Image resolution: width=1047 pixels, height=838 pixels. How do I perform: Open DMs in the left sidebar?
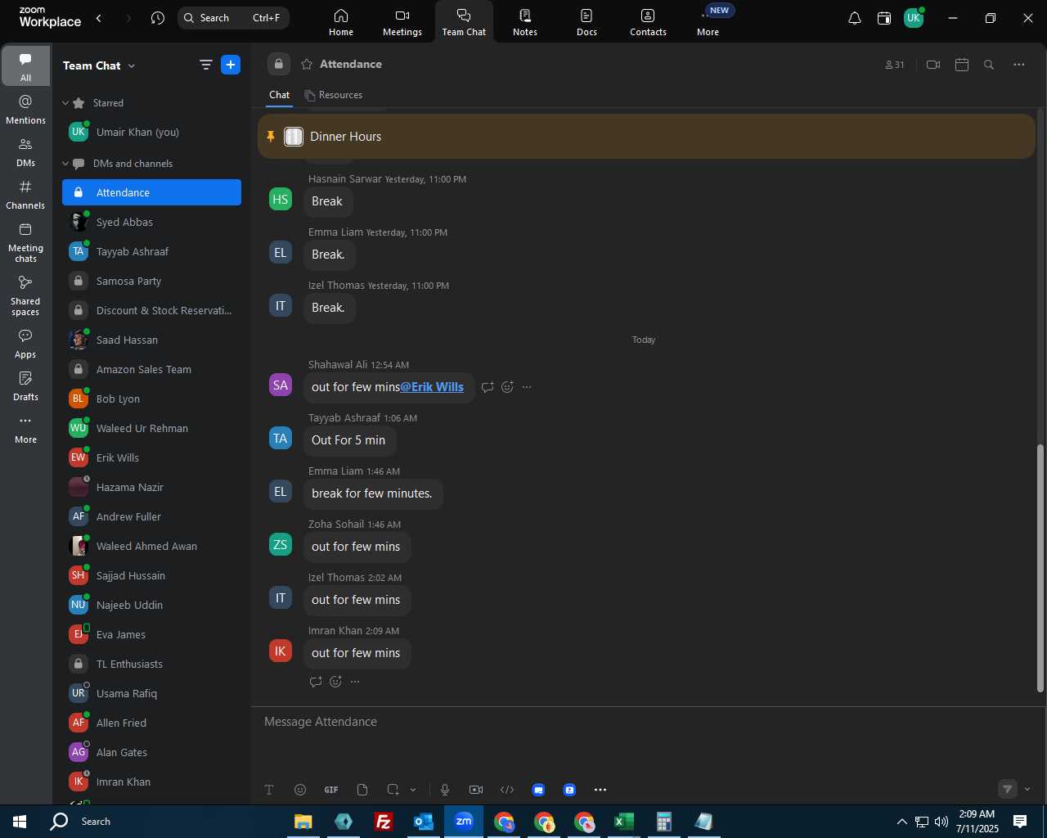[25, 151]
